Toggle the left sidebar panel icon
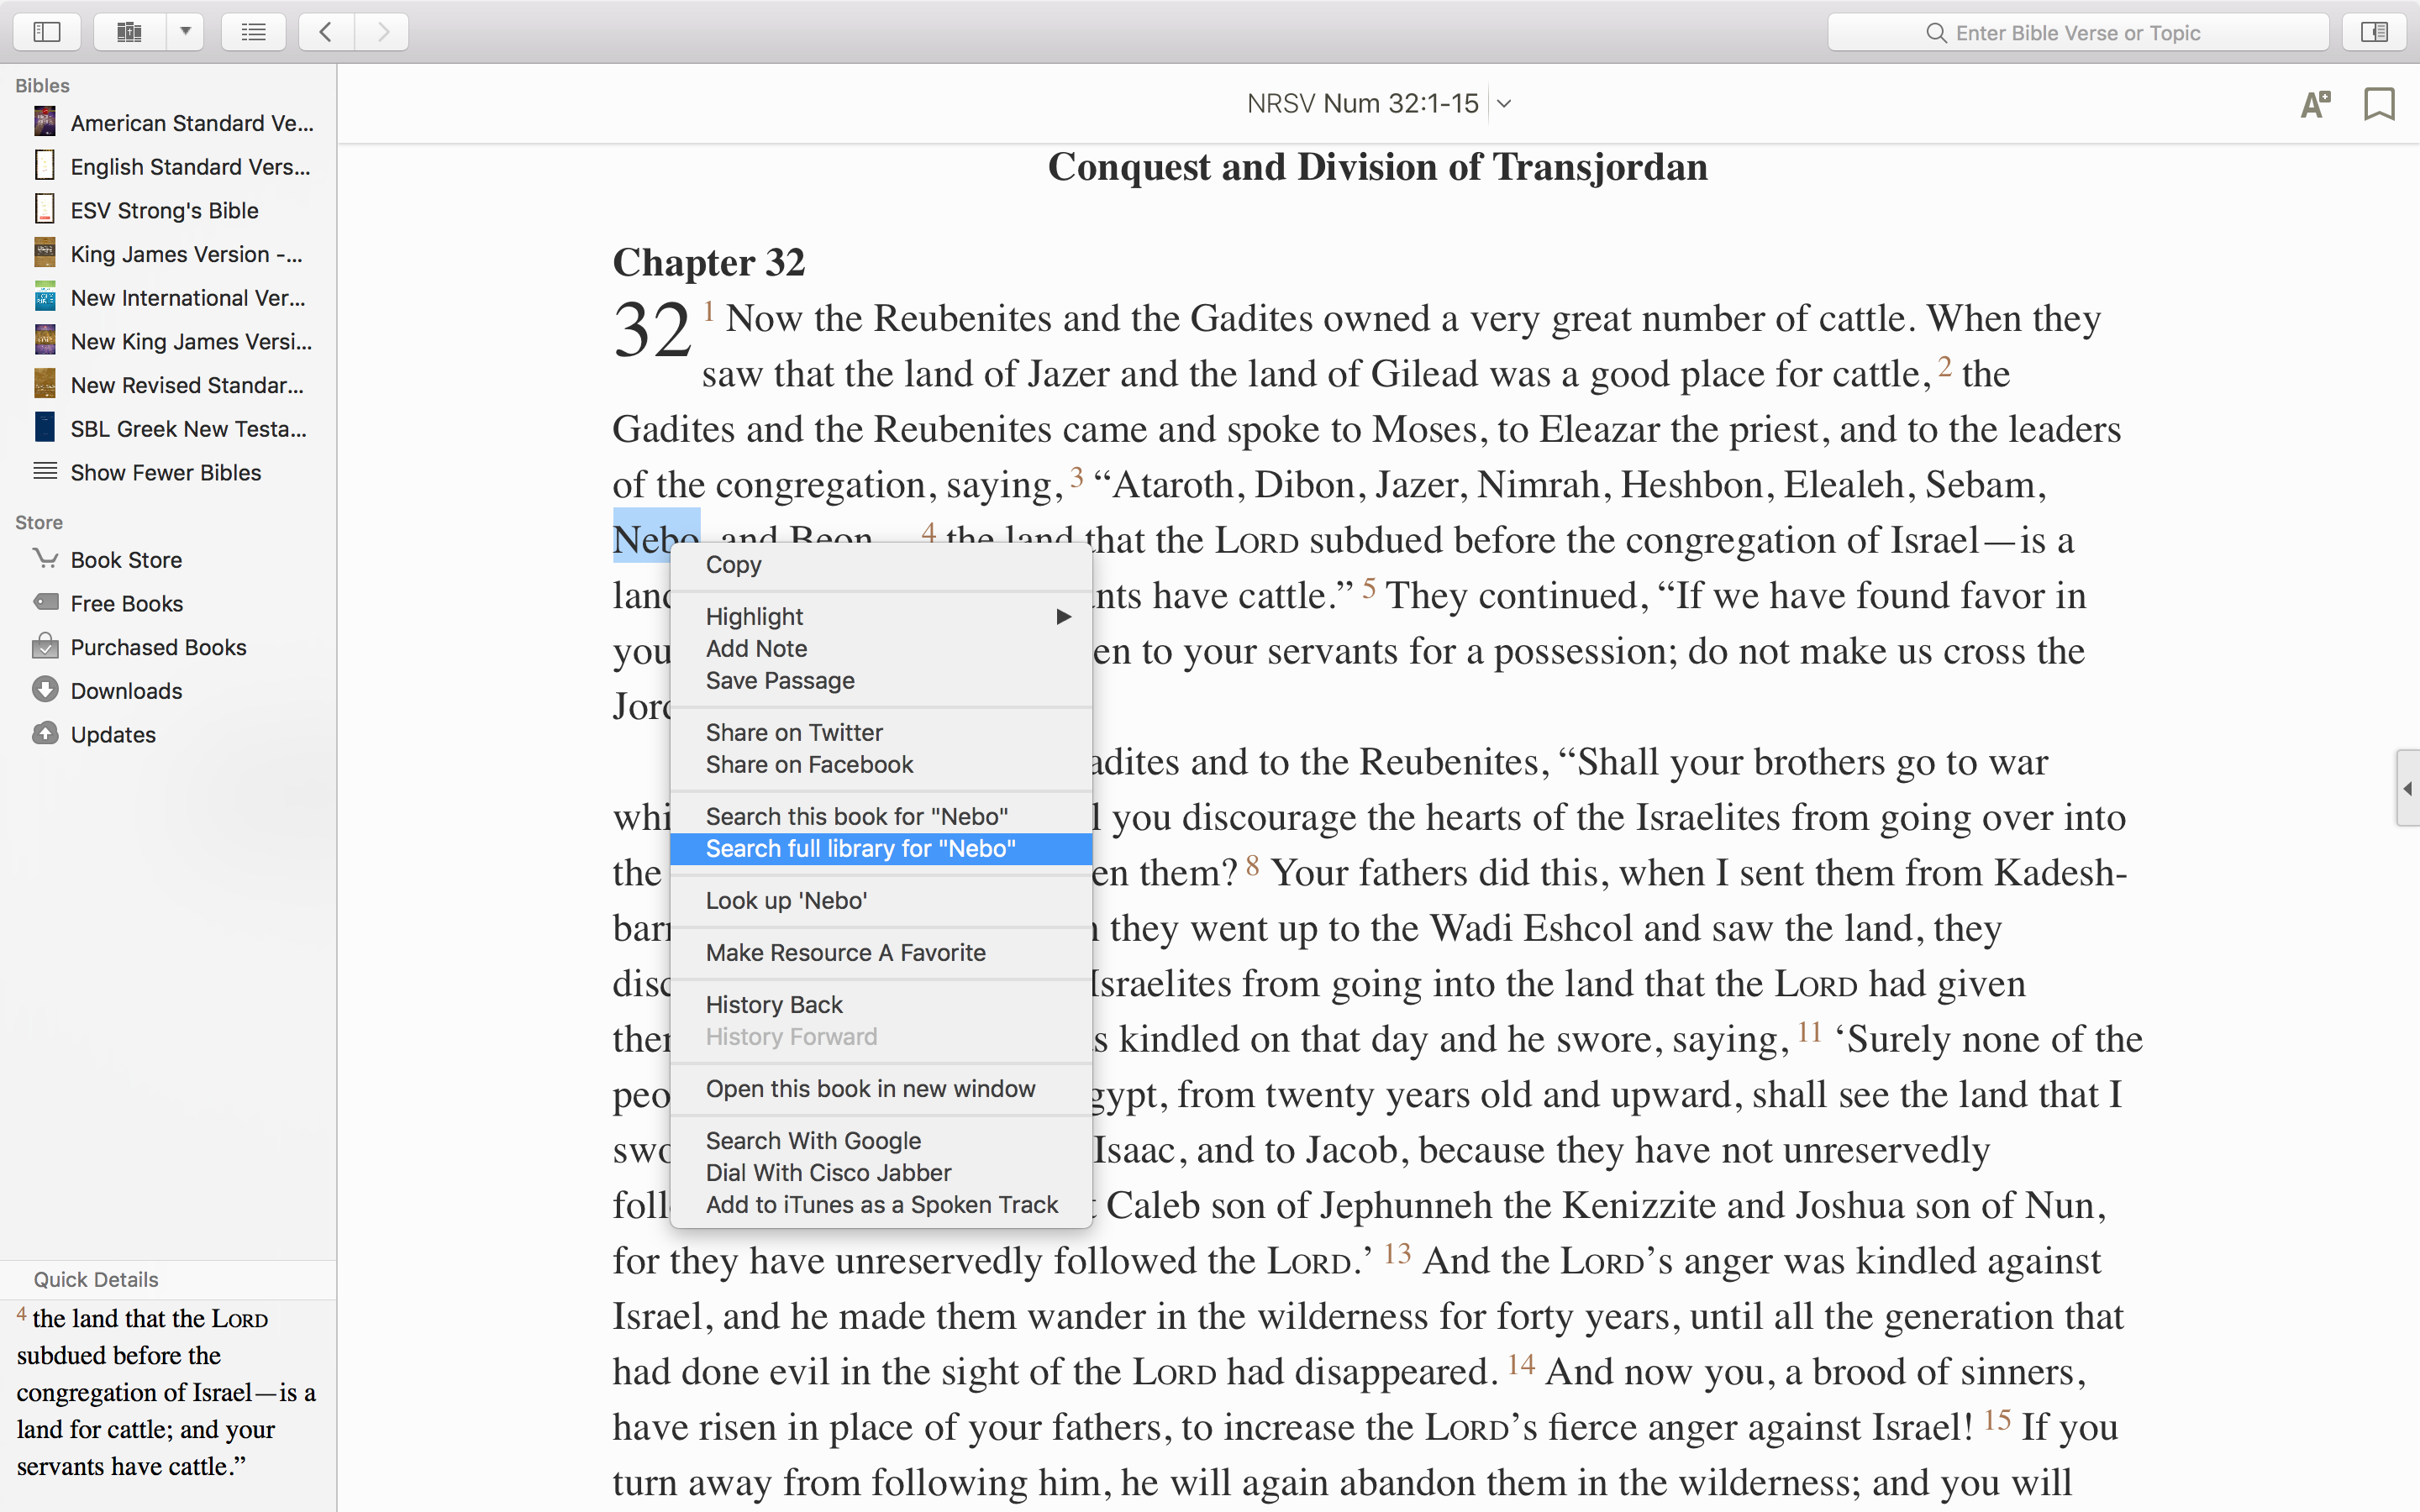Image resolution: width=2420 pixels, height=1512 pixels. 47,32
